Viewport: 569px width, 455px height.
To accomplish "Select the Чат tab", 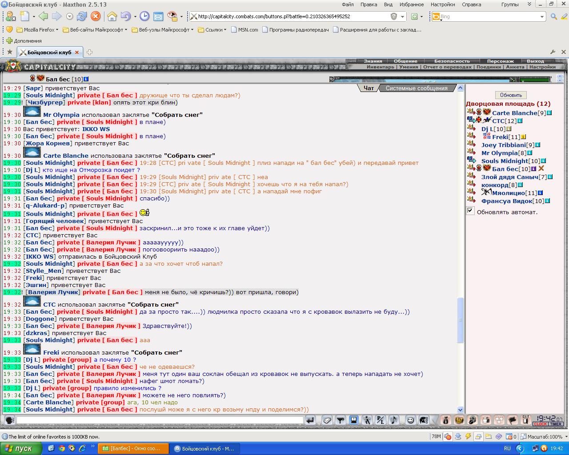I will pyautogui.click(x=369, y=88).
